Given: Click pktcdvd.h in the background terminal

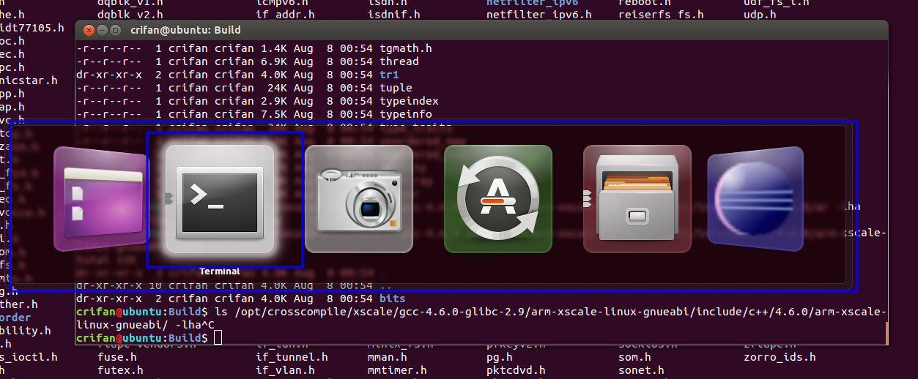Looking at the screenshot, I should (516, 370).
